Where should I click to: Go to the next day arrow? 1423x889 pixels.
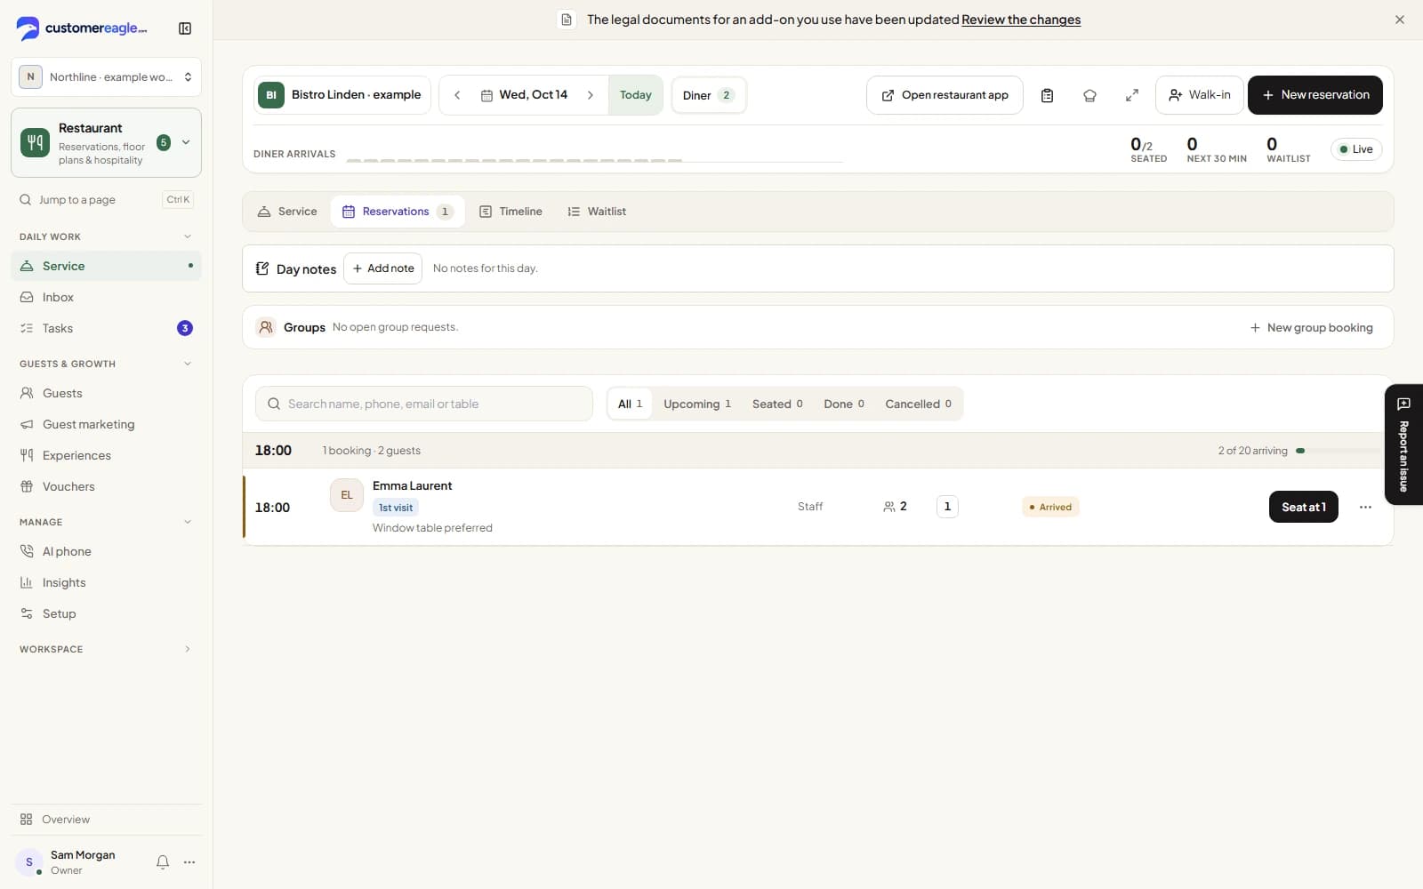pos(590,95)
